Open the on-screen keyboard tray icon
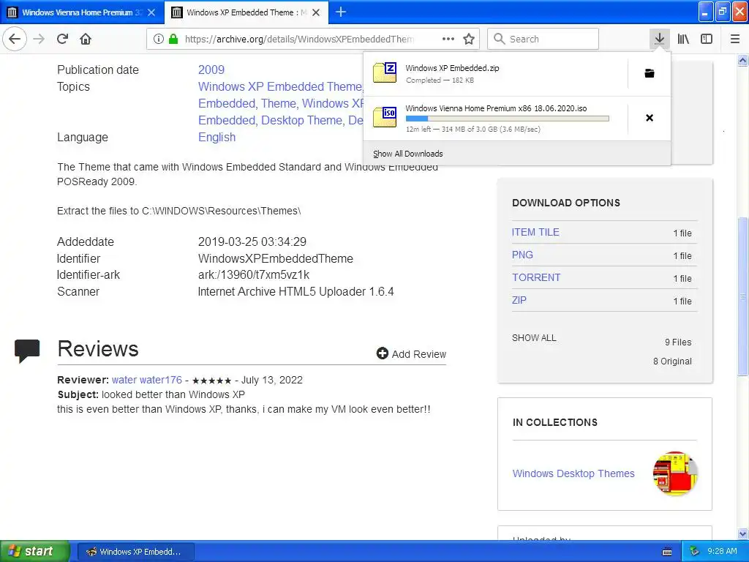The image size is (749, 562). point(667,552)
